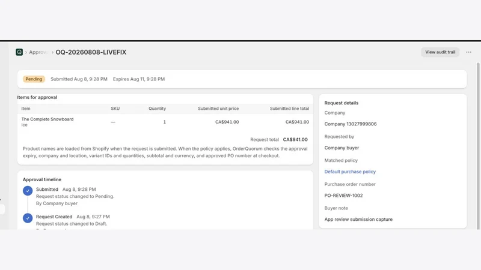The width and height of the screenshot is (481, 270).
Task: Click the Request total CA$941.00 amount
Action: [295, 140]
